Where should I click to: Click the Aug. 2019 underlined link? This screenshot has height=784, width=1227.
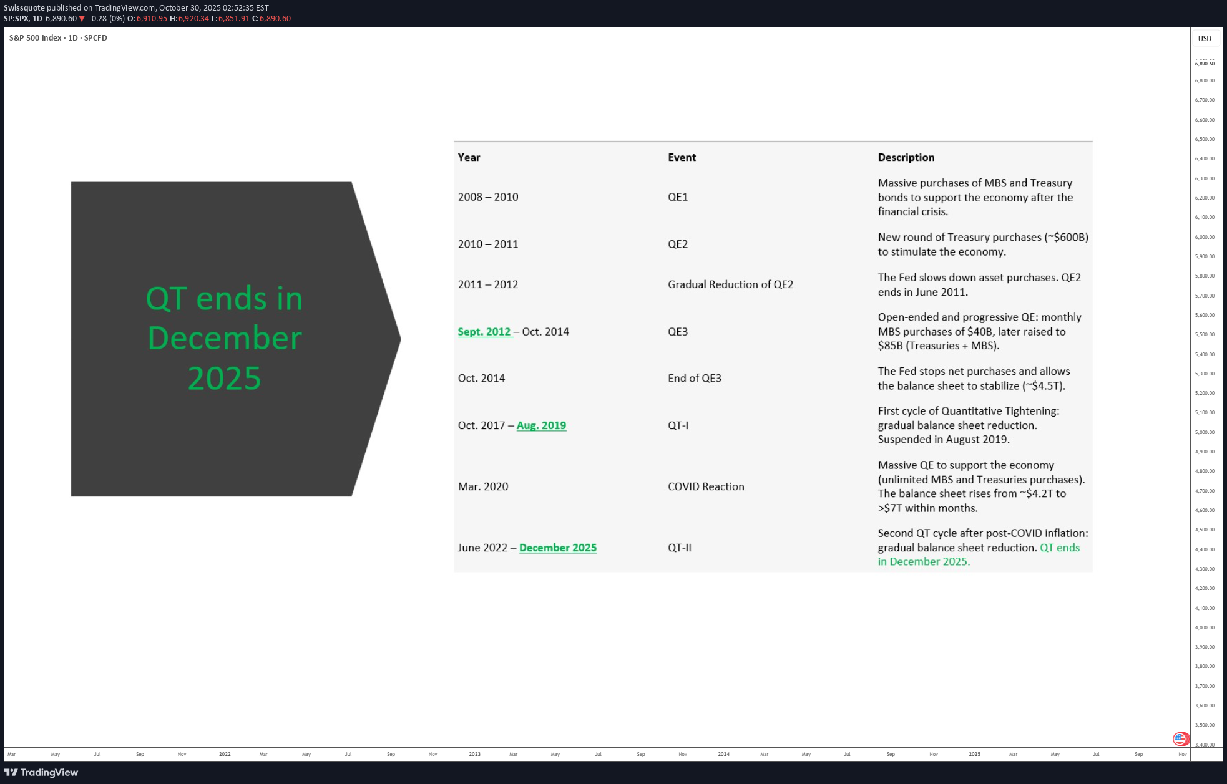[541, 425]
